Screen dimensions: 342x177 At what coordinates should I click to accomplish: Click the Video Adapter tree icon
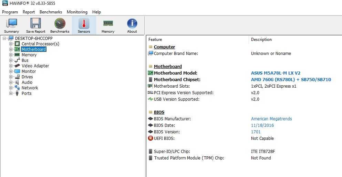(x=17, y=66)
